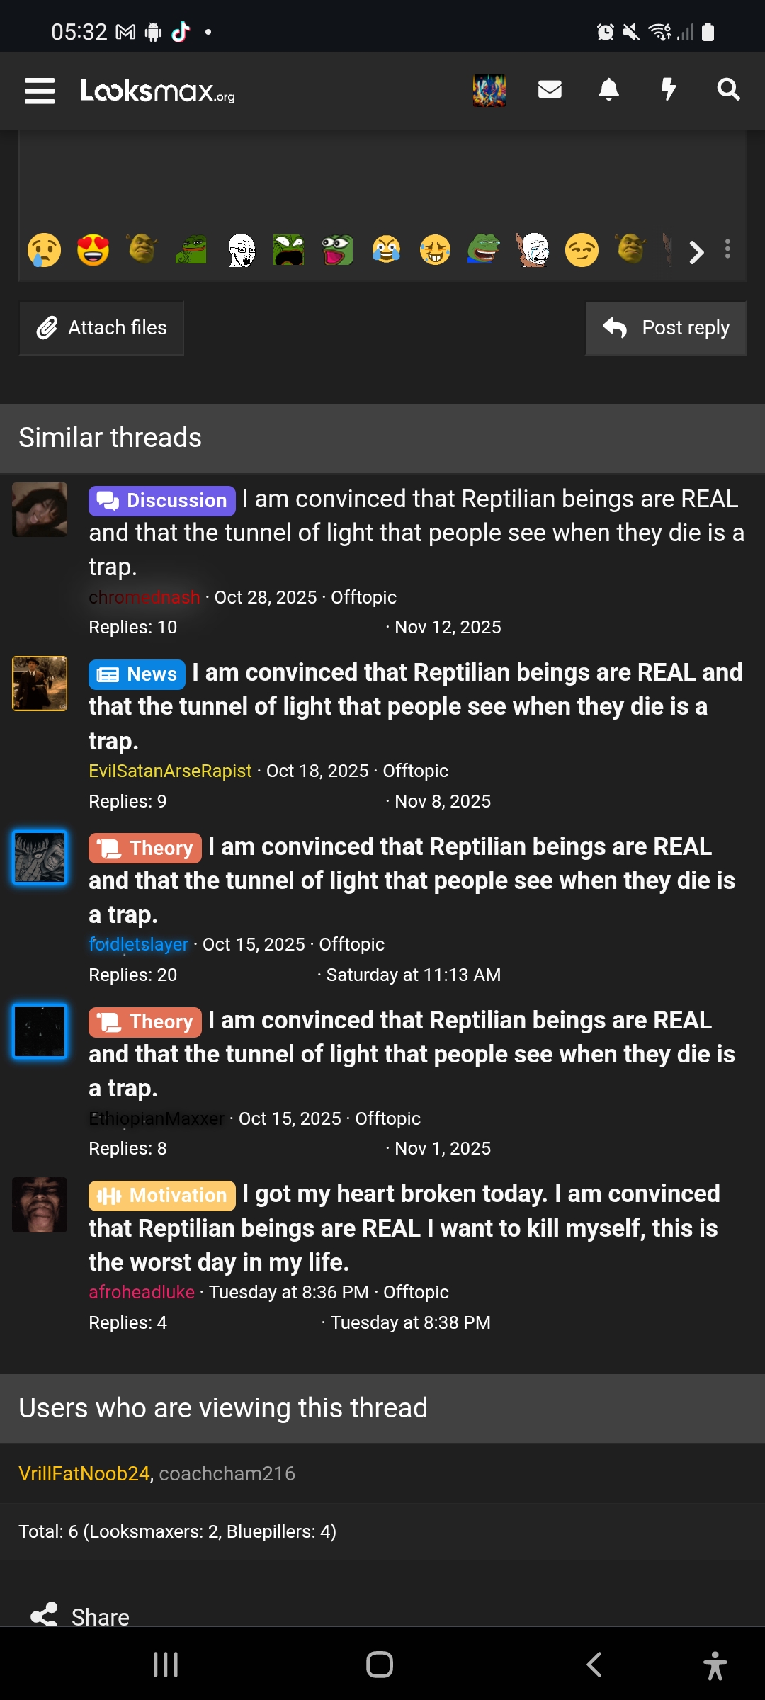
Task: Open the inbox envelope icon
Action: (x=550, y=89)
